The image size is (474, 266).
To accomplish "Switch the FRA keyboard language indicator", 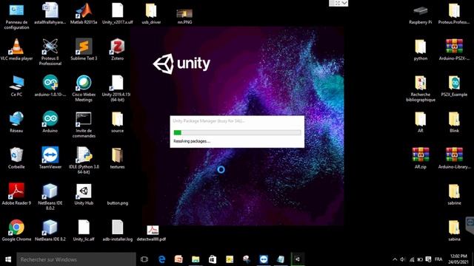I will 438,259.
